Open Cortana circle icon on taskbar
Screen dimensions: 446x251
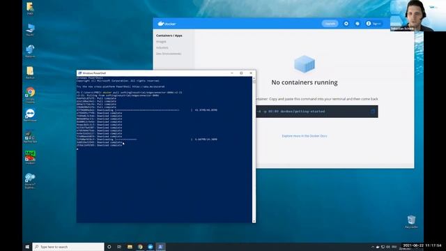[x=109, y=247]
